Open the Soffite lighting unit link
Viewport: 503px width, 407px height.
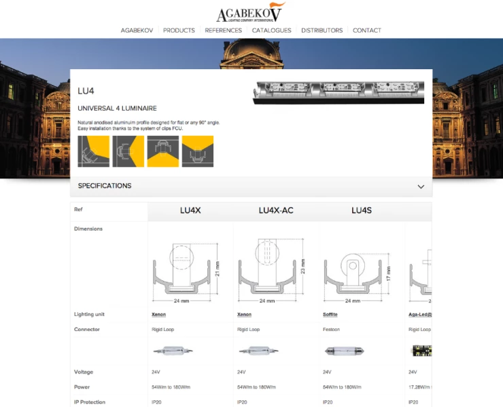330,315
